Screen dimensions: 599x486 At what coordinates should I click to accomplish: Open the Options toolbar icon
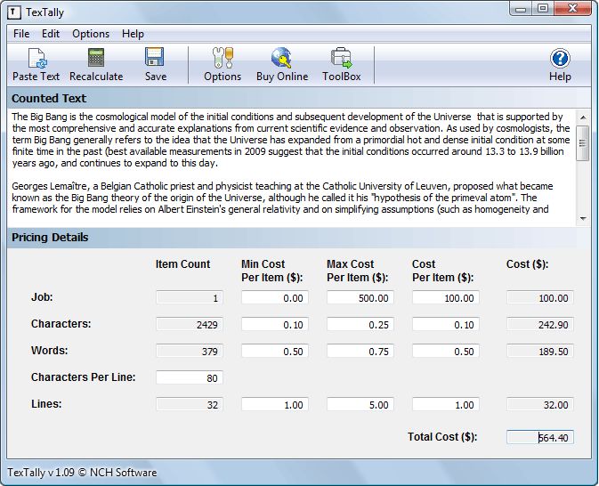point(222,60)
